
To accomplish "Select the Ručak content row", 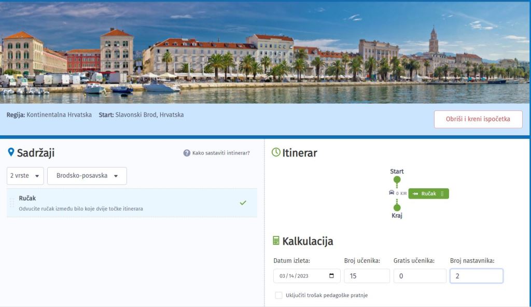I will pos(132,203).
